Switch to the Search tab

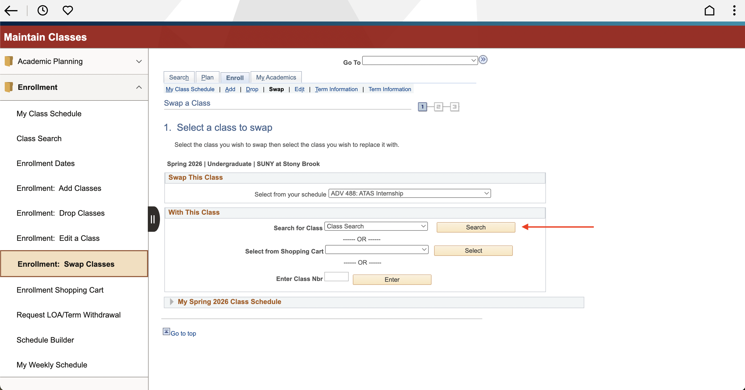(x=179, y=77)
